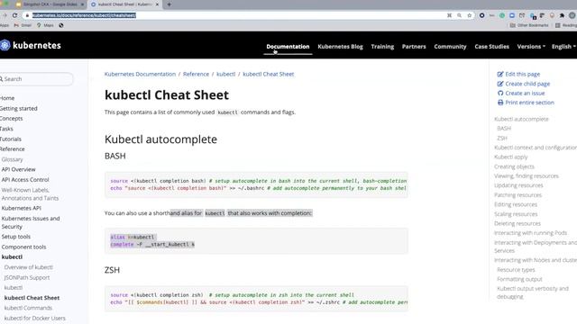Expand API Access Control in the sidebar

point(25,180)
